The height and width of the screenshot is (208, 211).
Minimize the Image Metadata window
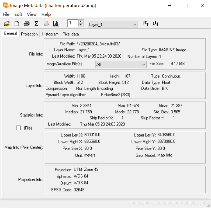tap(169, 6)
